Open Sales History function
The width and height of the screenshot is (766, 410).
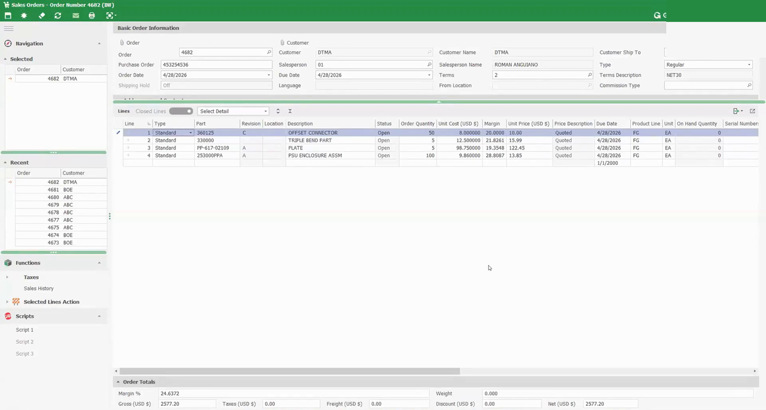[x=38, y=289]
